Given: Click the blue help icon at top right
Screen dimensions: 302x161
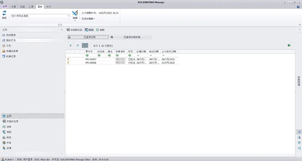Looking at the screenshot, I should click(298, 7).
